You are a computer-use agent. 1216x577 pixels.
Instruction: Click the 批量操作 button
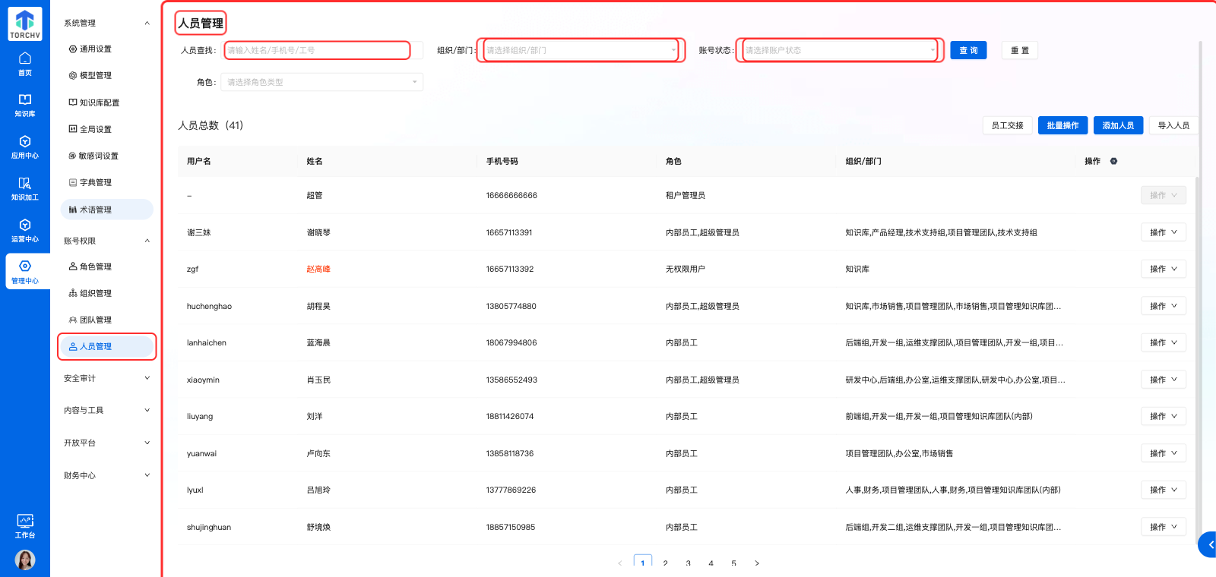[x=1062, y=125]
